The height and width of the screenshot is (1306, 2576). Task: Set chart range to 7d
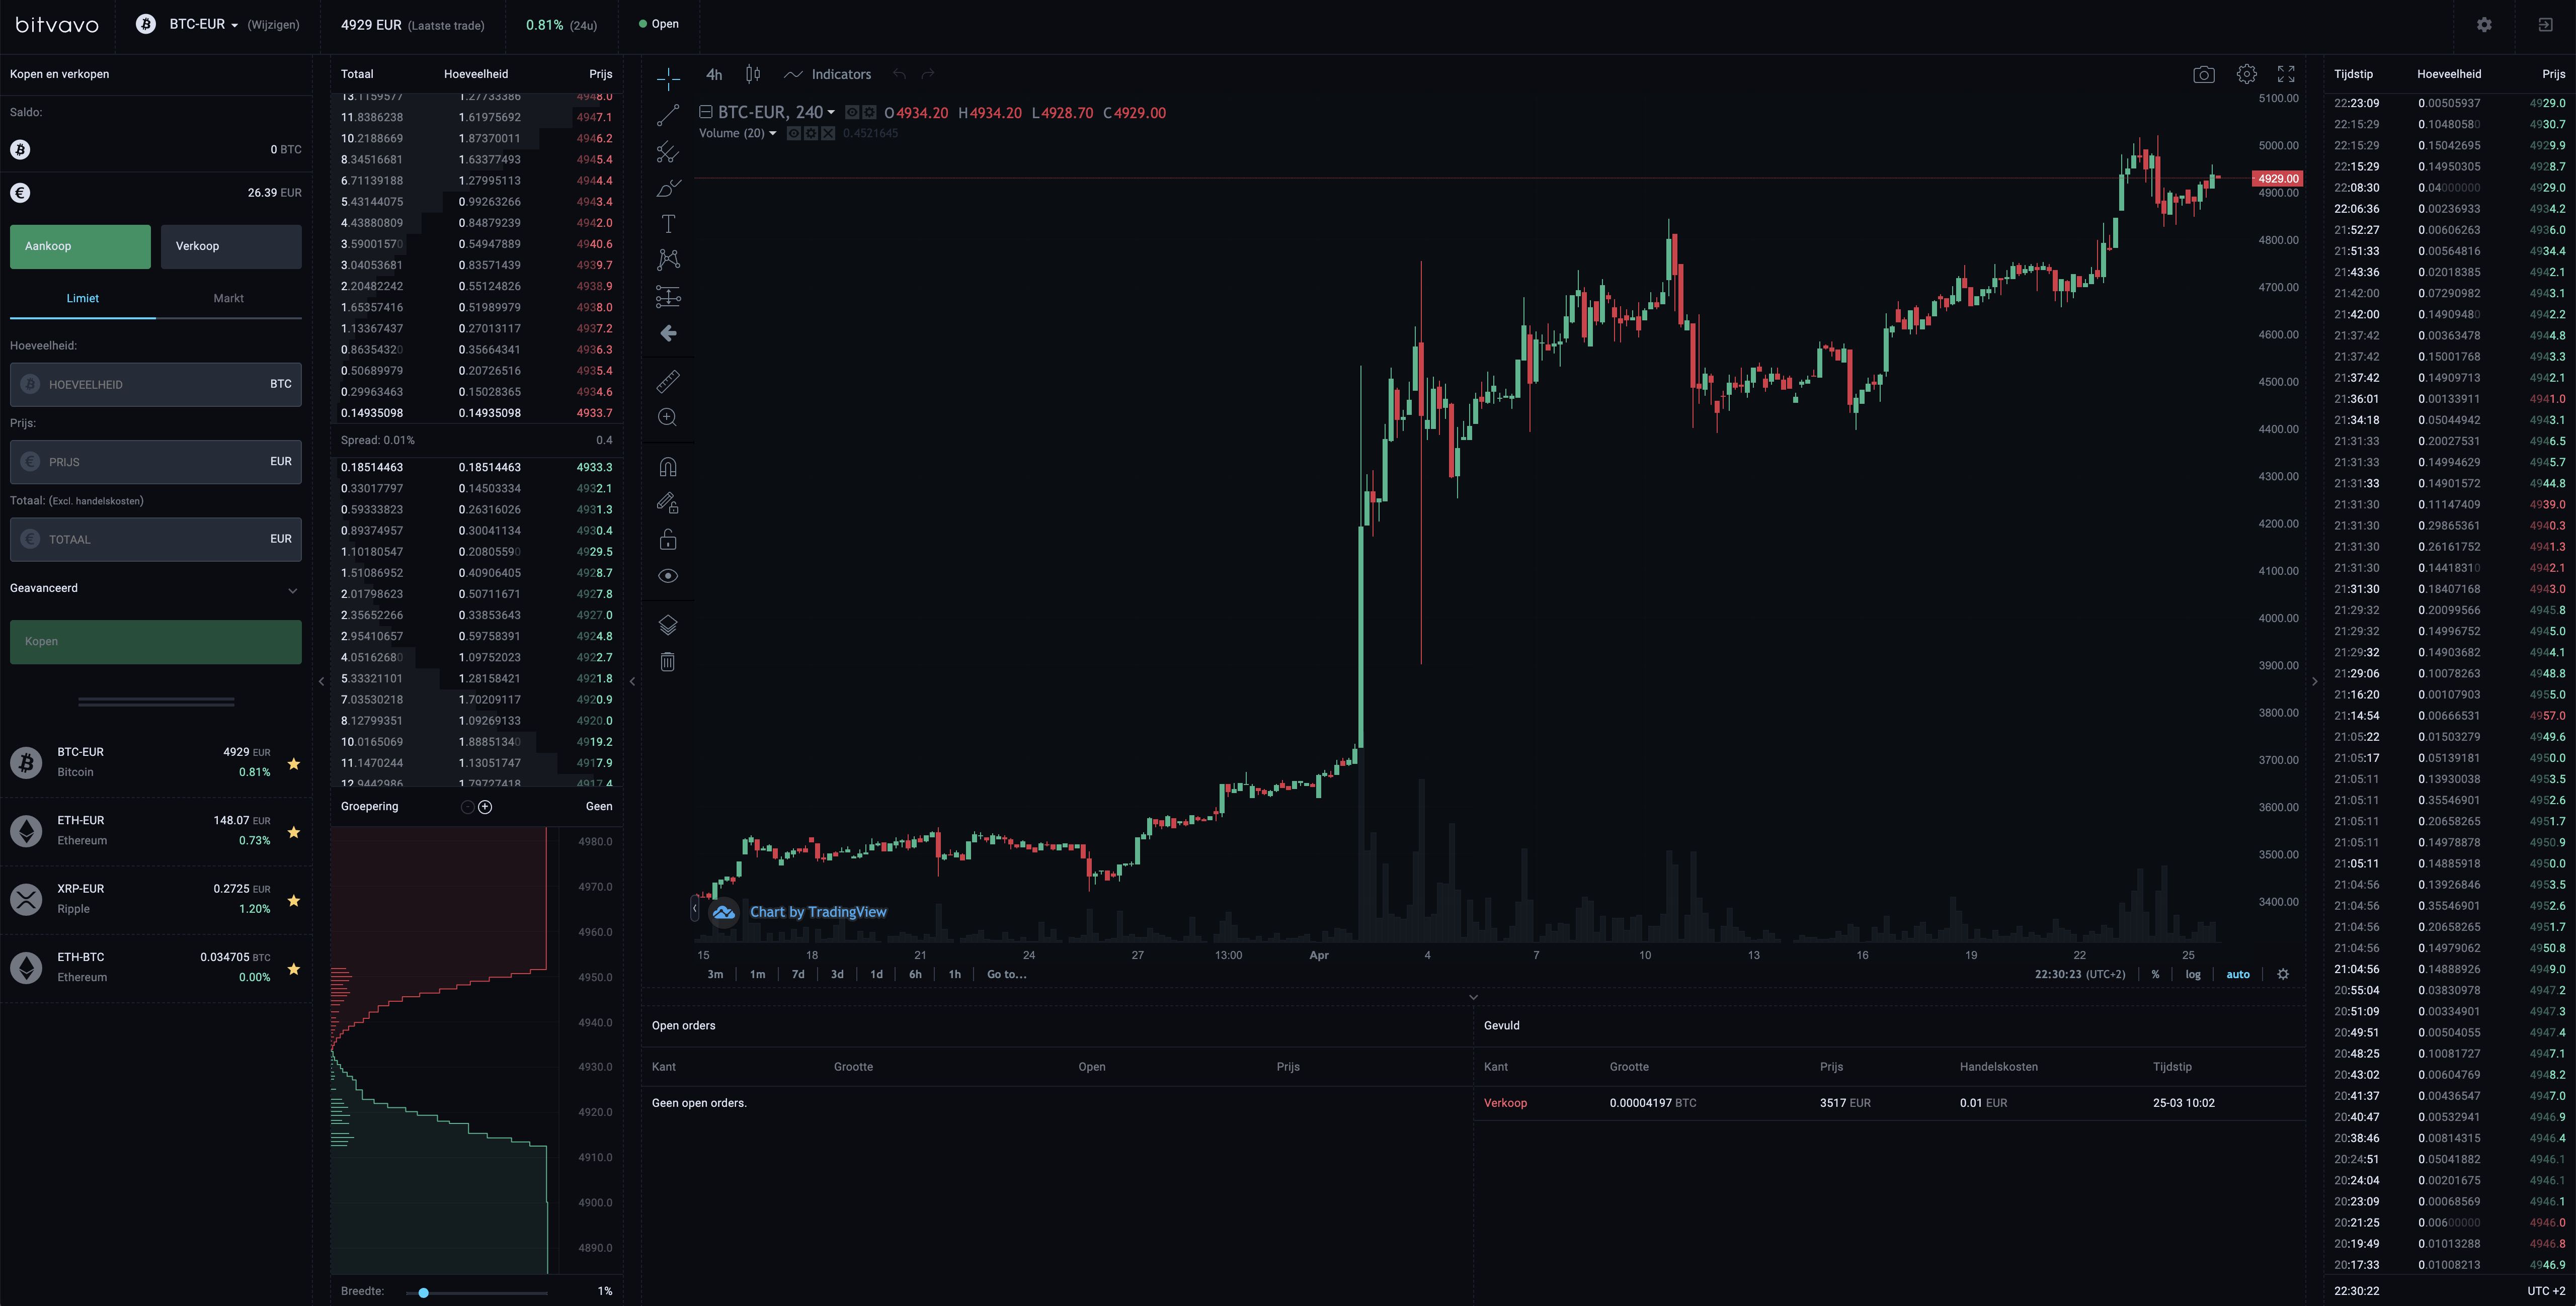[x=798, y=974]
